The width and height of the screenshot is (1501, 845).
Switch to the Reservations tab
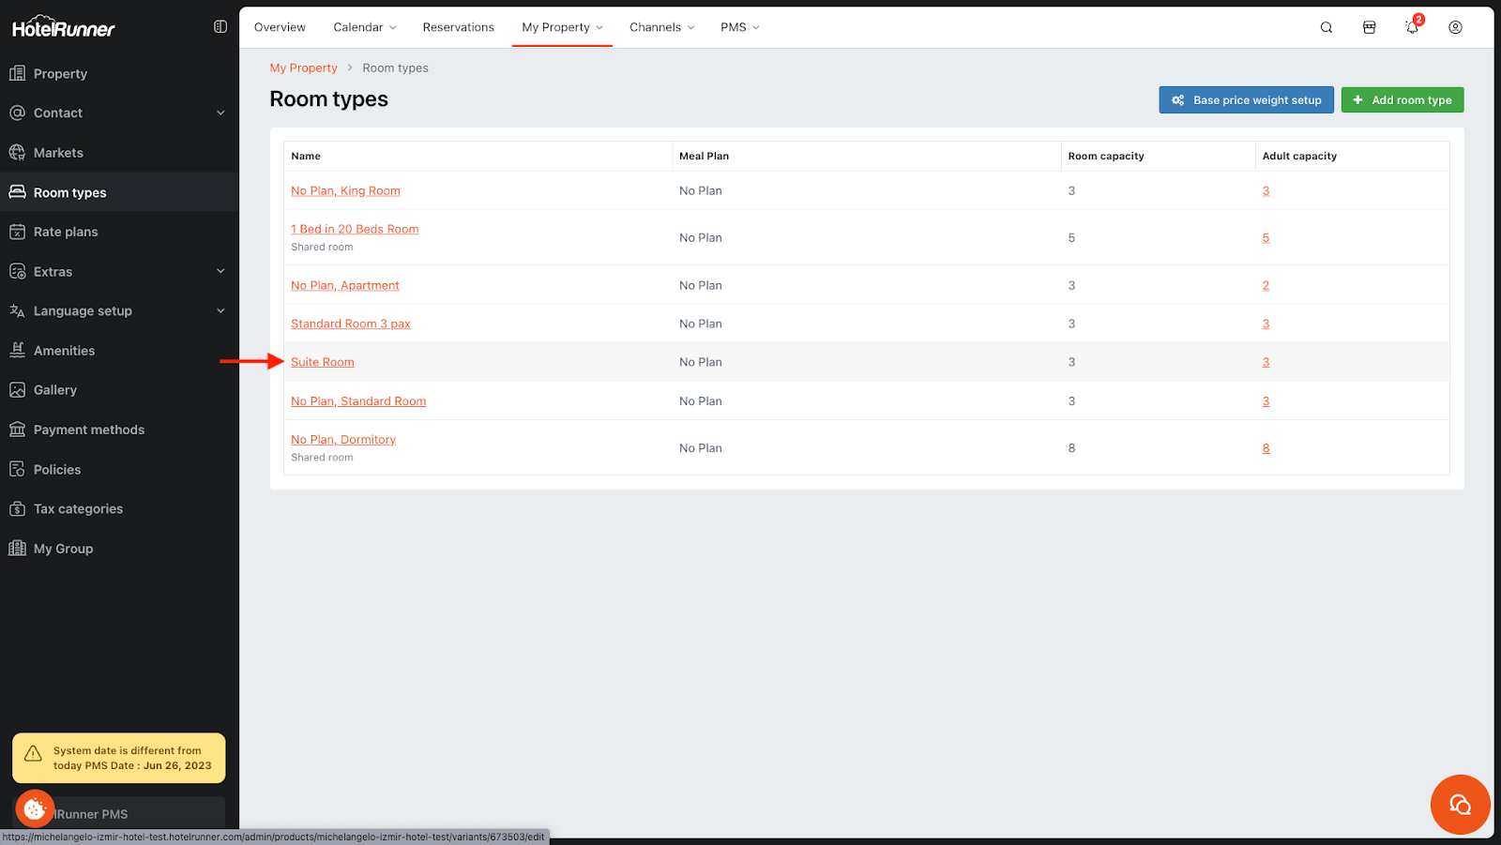[458, 27]
